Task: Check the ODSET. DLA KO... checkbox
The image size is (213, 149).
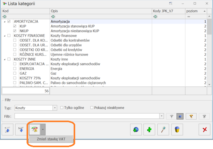Action: coord(15,40)
